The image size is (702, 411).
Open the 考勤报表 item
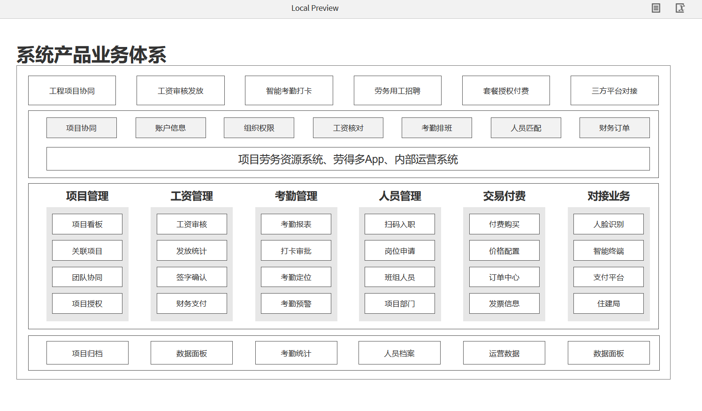(x=296, y=224)
